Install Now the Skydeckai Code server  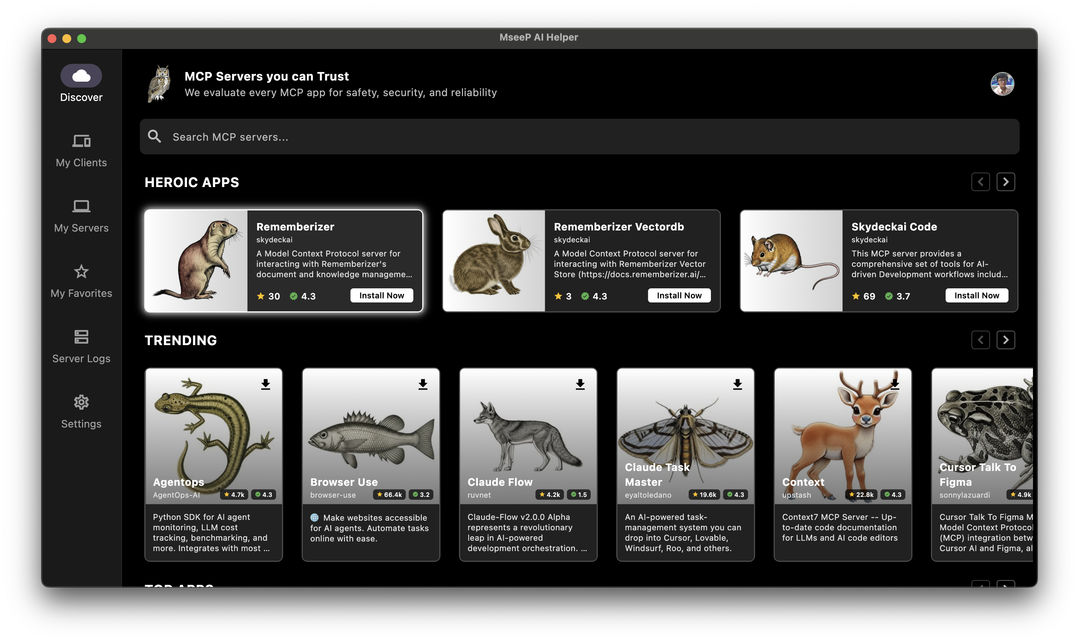(977, 295)
